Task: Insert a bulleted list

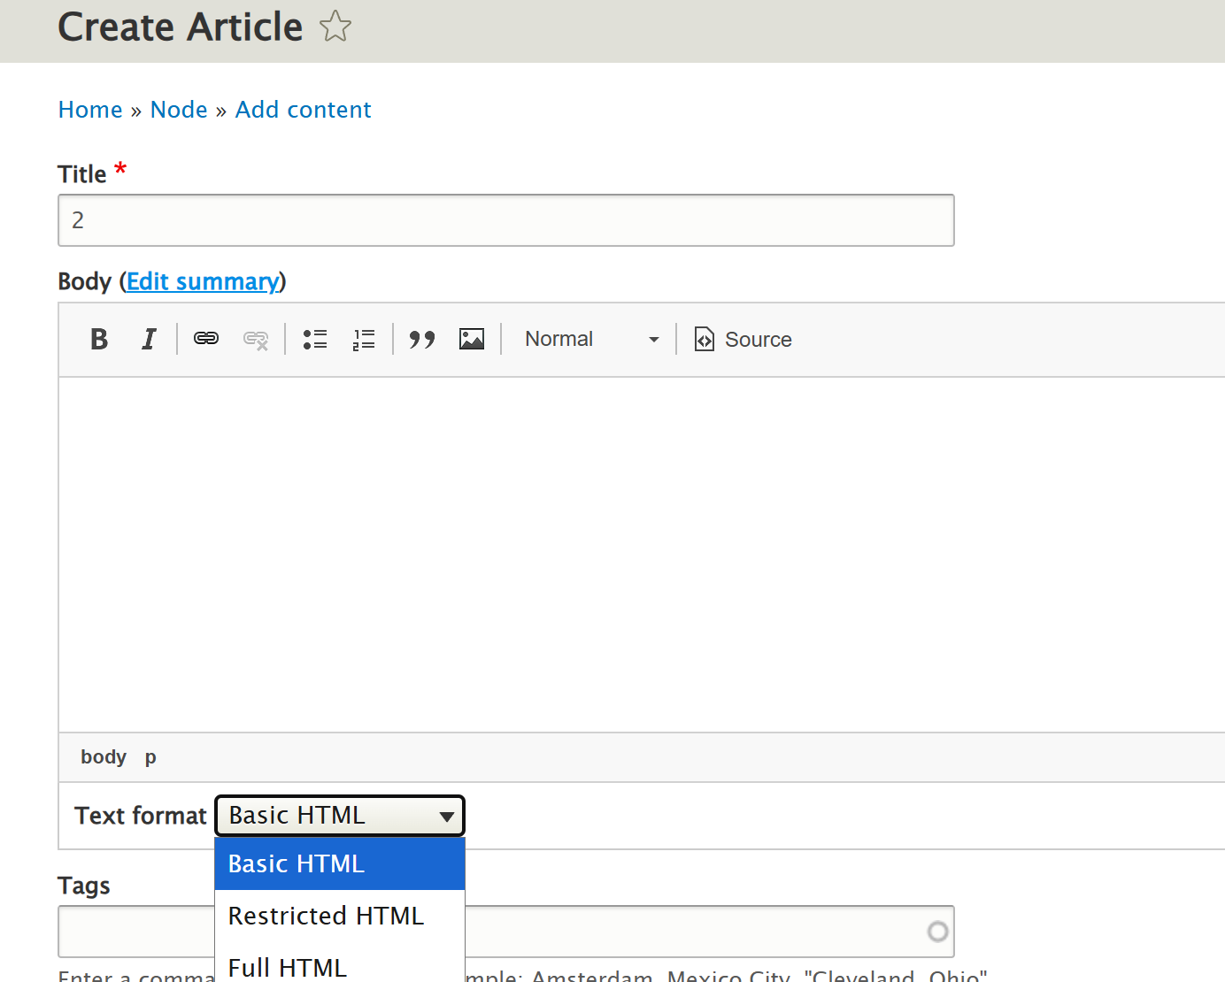Action: click(x=315, y=339)
